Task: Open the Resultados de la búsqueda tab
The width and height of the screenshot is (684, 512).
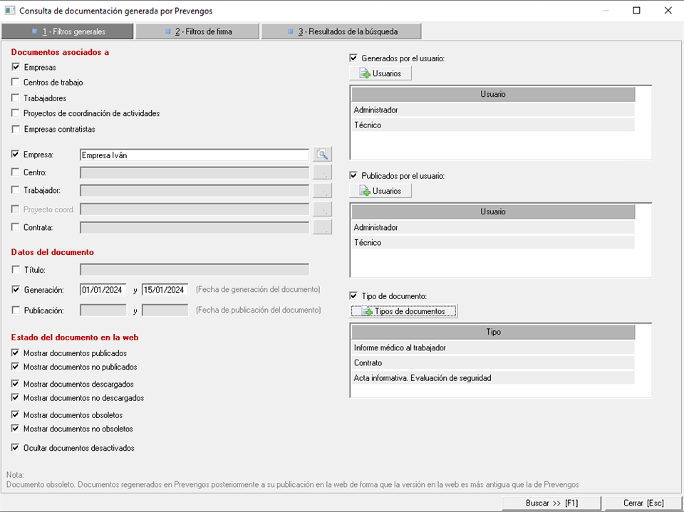Action: [x=341, y=31]
